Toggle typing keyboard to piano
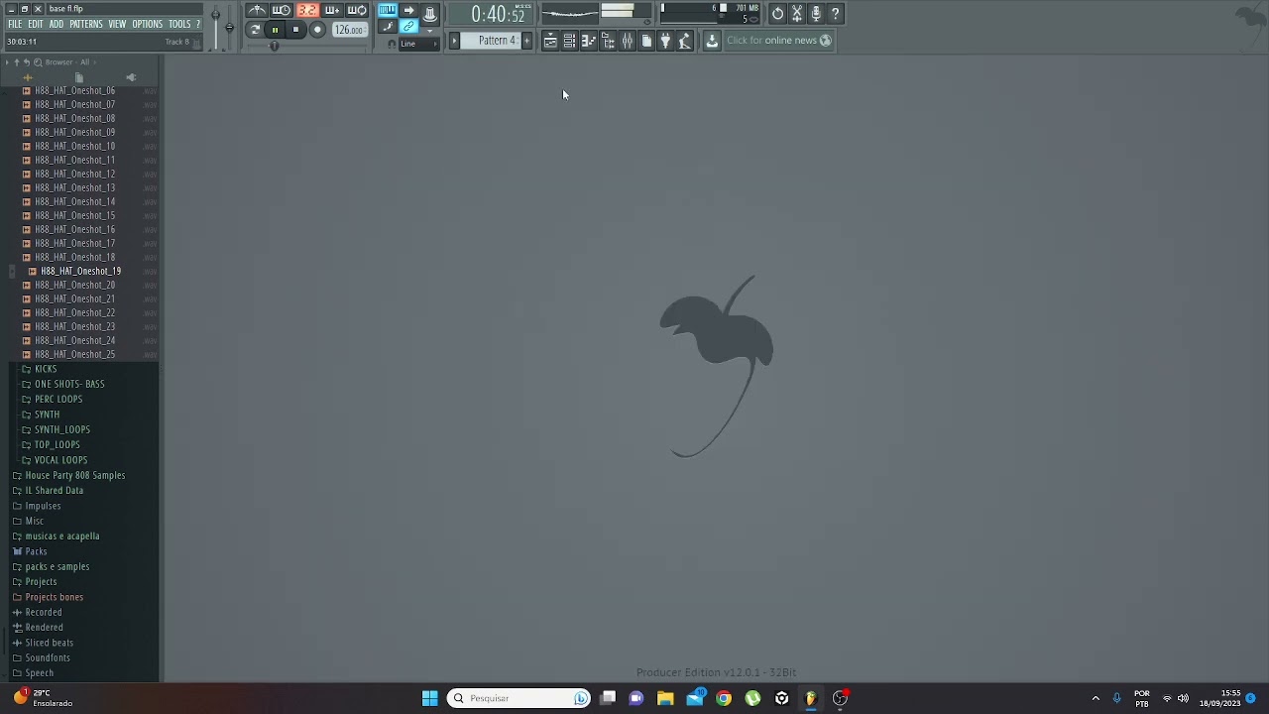The height and width of the screenshot is (714, 1269). pos(387,11)
